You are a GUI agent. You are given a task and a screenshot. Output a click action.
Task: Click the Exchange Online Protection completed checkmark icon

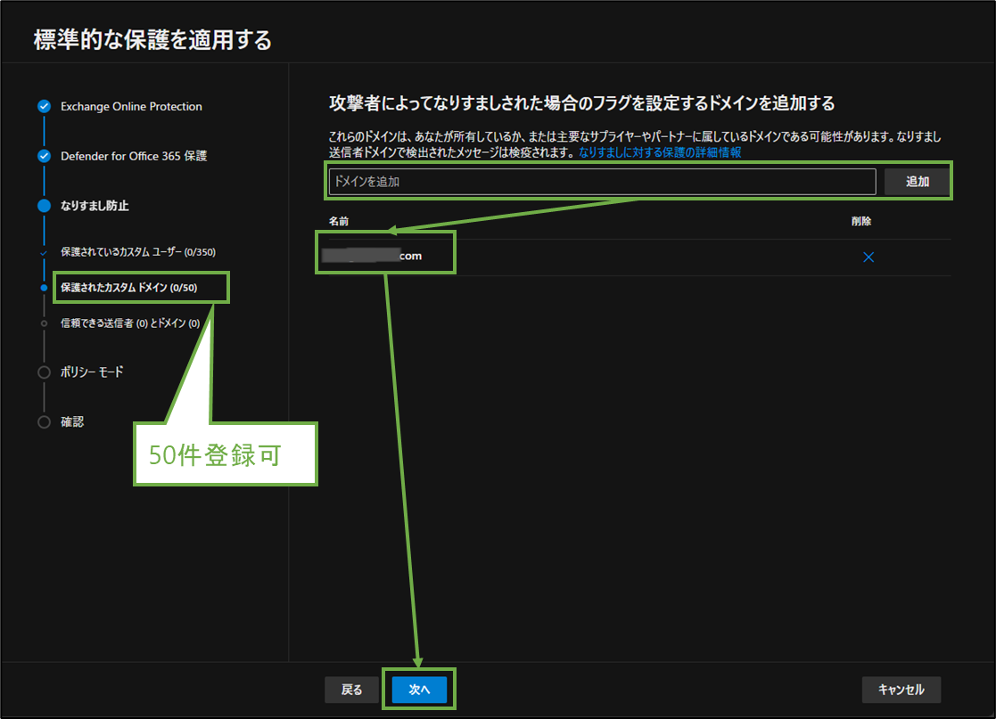[44, 107]
